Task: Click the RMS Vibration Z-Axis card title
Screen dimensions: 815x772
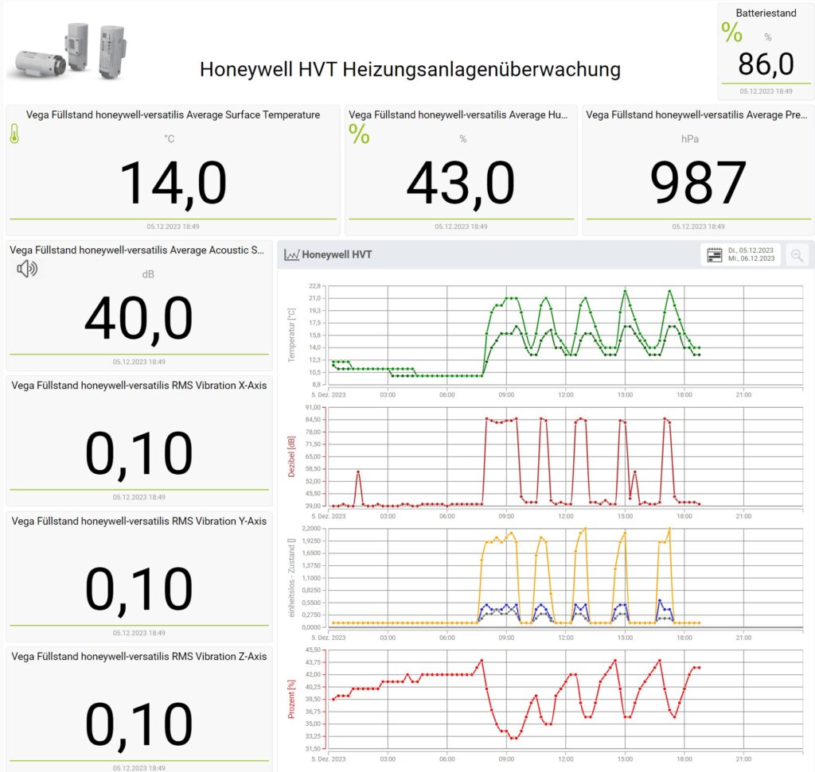Action: pyautogui.click(x=138, y=656)
